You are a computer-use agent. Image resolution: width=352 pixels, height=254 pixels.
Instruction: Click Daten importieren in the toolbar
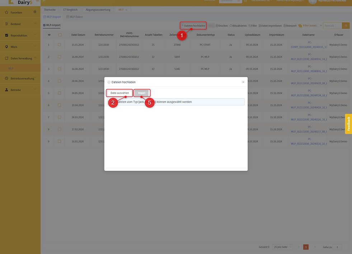(x=270, y=25)
